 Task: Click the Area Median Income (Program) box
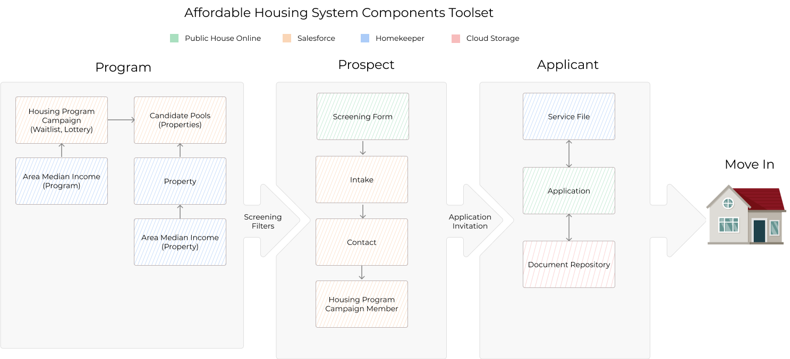pos(62,181)
